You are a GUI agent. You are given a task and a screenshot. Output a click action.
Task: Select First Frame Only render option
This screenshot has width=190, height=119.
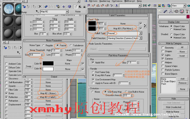(93, 72)
